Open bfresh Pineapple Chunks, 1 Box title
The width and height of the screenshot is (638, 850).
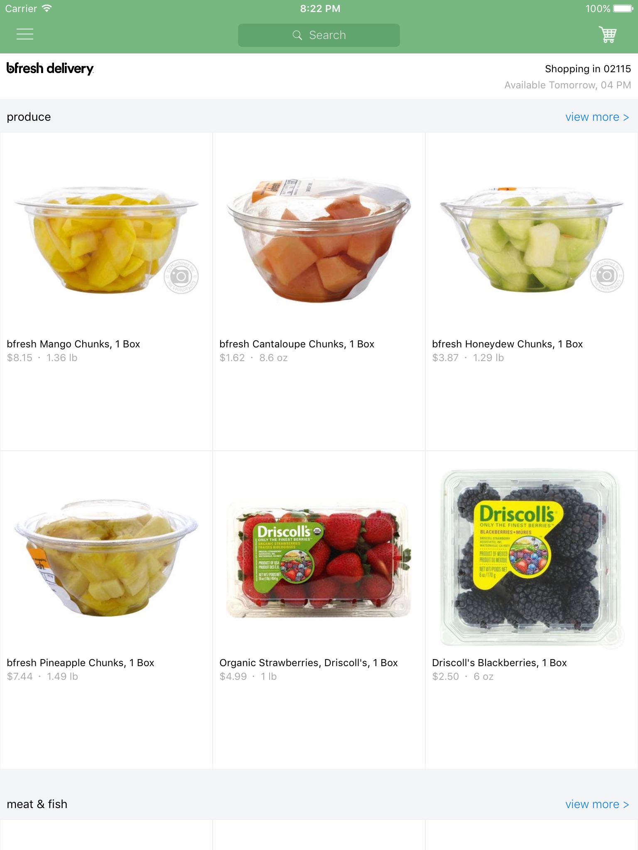pos(81,663)
